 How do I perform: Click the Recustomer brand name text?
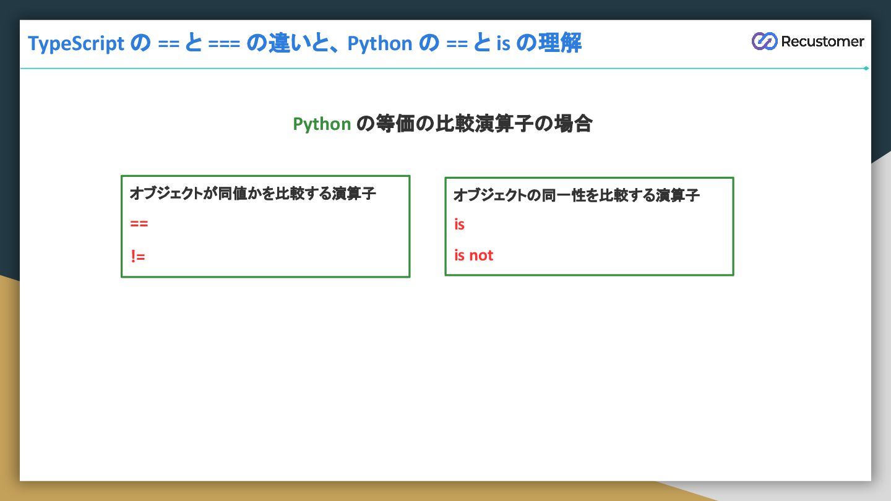pyautogui.click(x=822, y=41)
